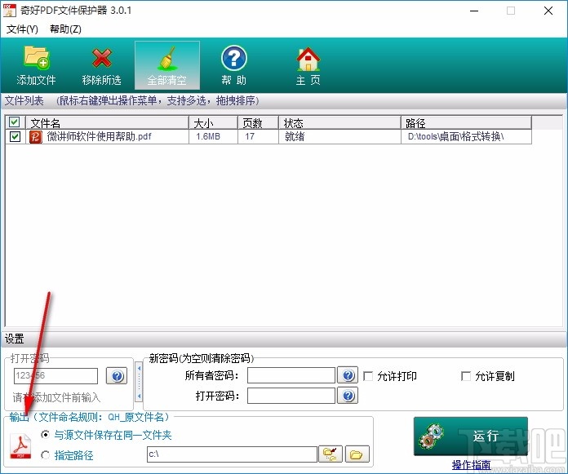
Task: Click Remove Selected (移除所选) red X icon
Action: click(102, 58)
